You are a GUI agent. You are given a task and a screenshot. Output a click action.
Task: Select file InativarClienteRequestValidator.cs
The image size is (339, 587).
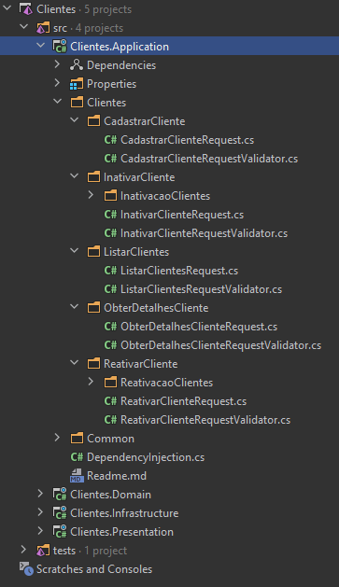[x=205, y=233]
